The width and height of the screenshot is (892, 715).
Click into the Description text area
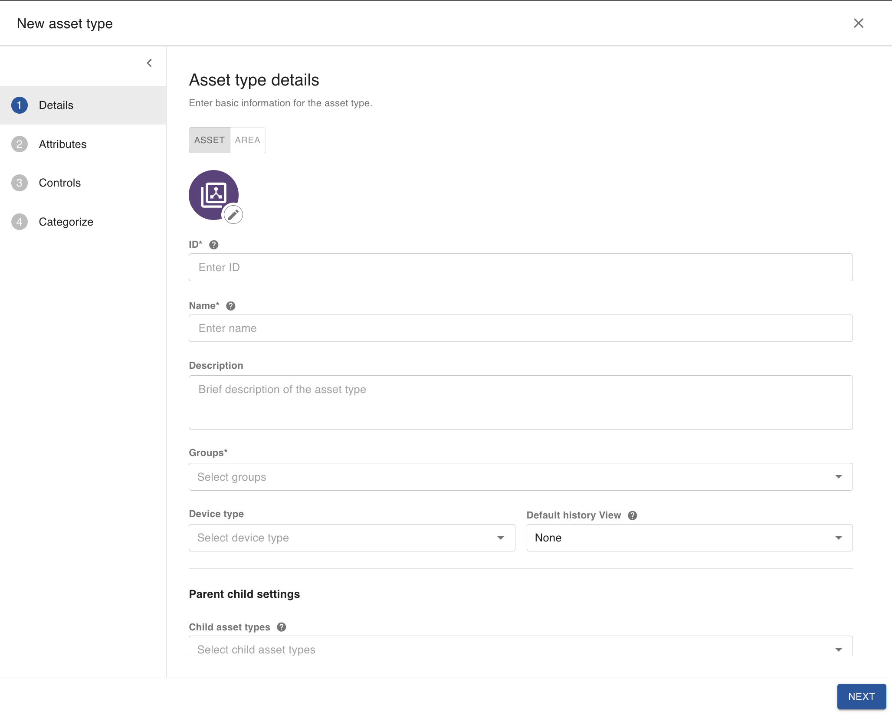pyautogui.click(x=520, y=402)
